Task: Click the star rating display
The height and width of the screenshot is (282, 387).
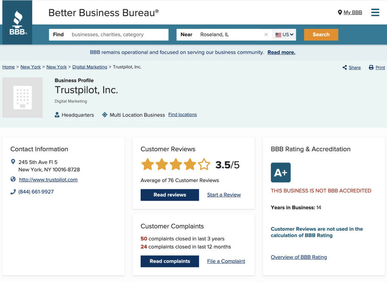Action: pyautogui.click(x=176, y=165)
